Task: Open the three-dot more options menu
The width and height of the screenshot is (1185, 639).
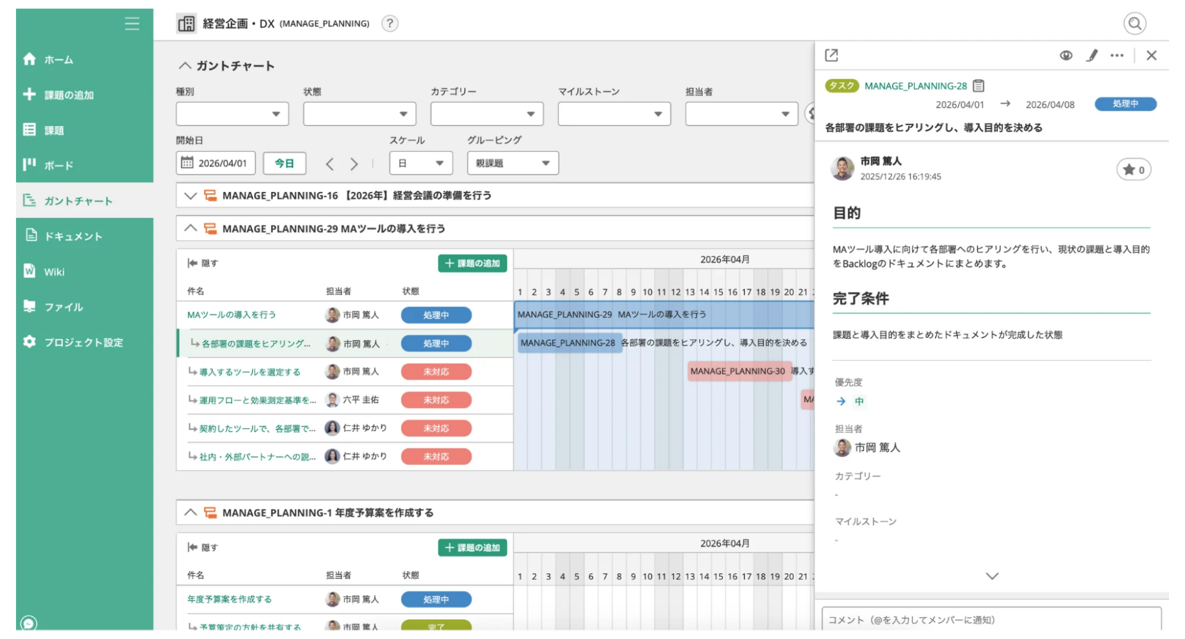Action: [x=1117, y=55]
